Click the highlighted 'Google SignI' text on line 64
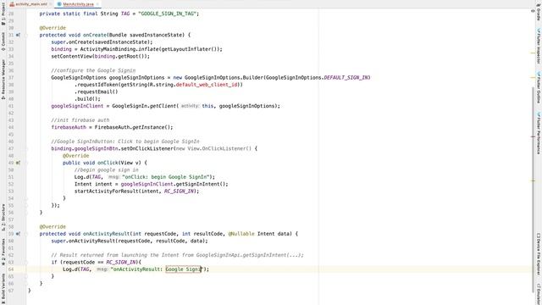The width and height of the screenshot is (542, 305). (x=183, y=269)
